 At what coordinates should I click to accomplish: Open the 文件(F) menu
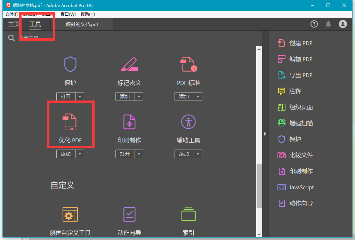click(11, 14)
